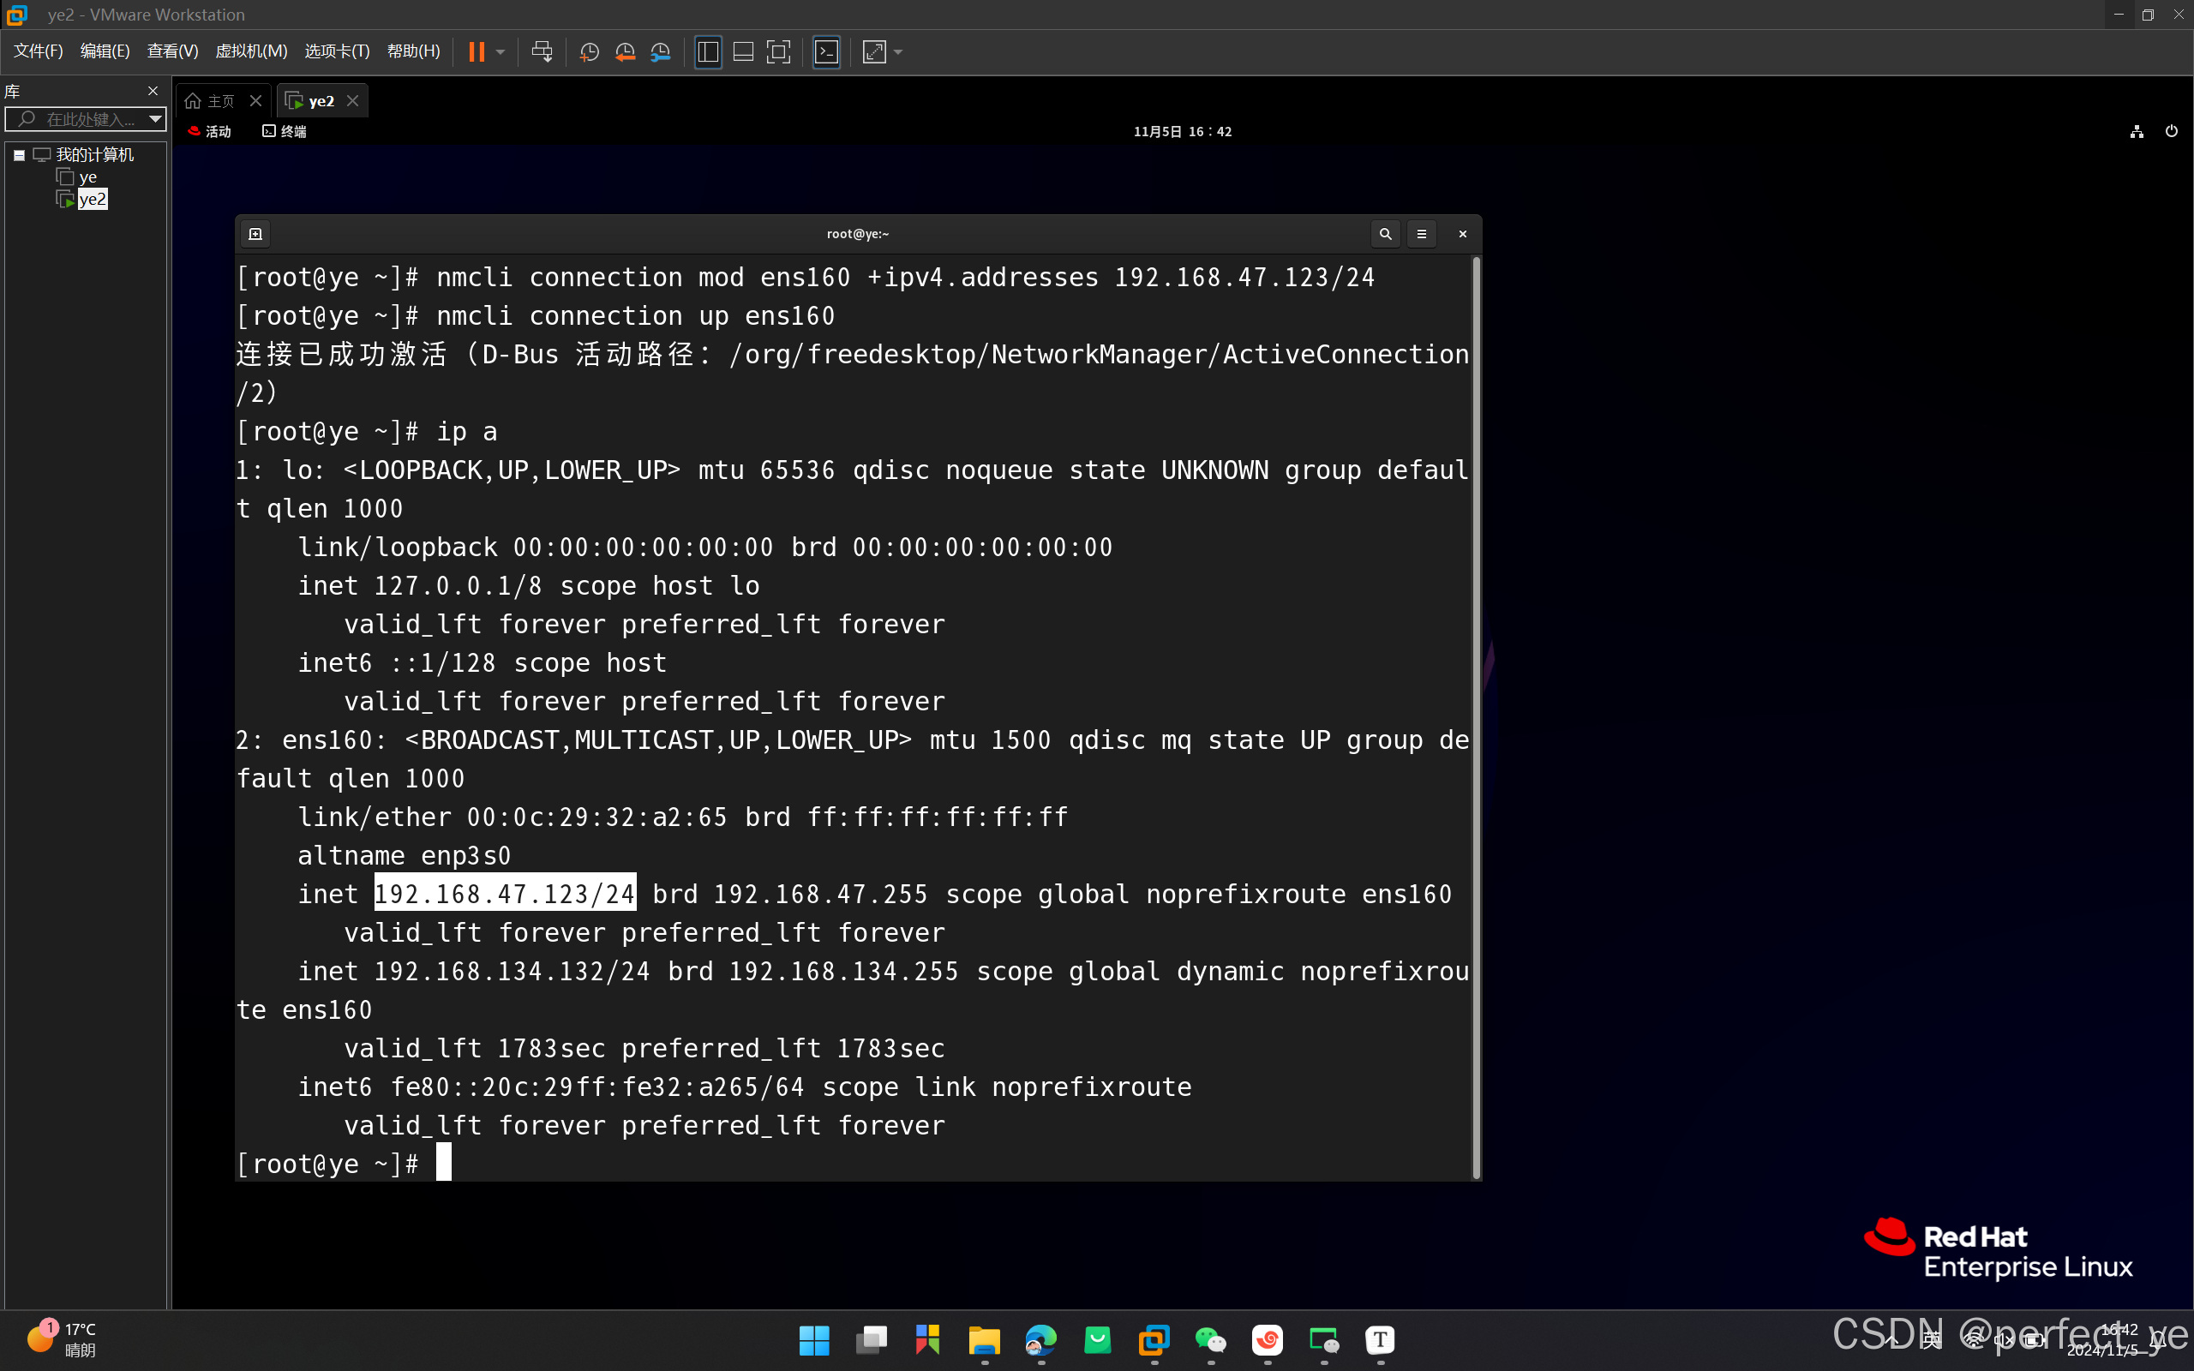
Task: Toggle the thumbnail bar view
Action: click(x=742, y=51)
